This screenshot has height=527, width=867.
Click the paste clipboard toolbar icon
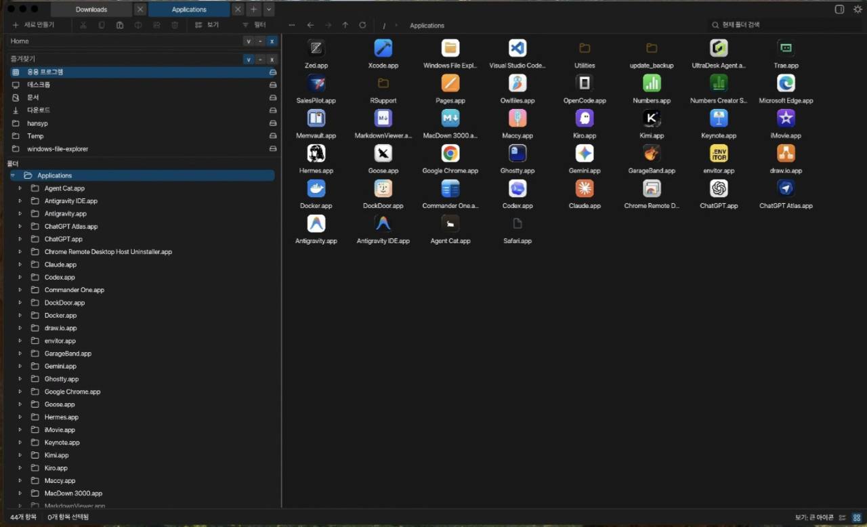coord(120,25)
